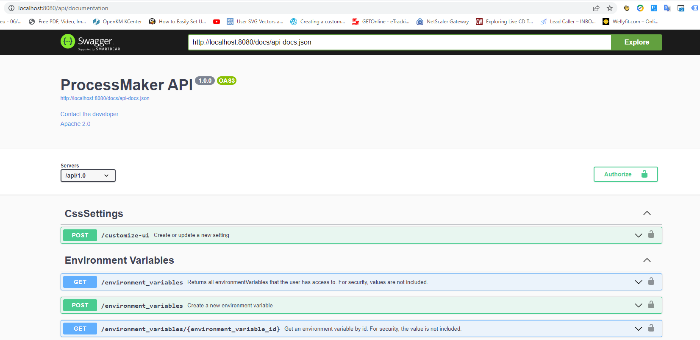Click the site info icon in address bar
The height and width of the screenshot is (340, 700).
click(11, 8)
